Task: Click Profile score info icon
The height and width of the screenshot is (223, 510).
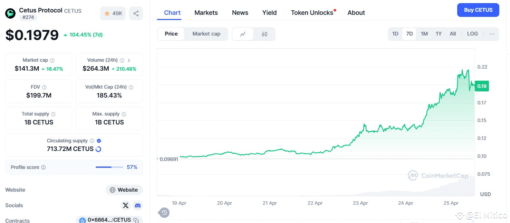Action: click(x=43, y=167)
